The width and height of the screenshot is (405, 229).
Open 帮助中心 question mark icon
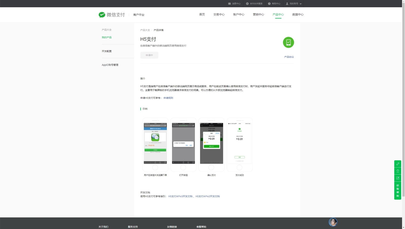[269, 4]
